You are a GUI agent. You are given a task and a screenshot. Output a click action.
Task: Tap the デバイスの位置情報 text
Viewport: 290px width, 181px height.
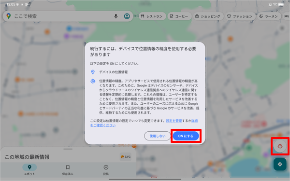(x=114, y=72)
